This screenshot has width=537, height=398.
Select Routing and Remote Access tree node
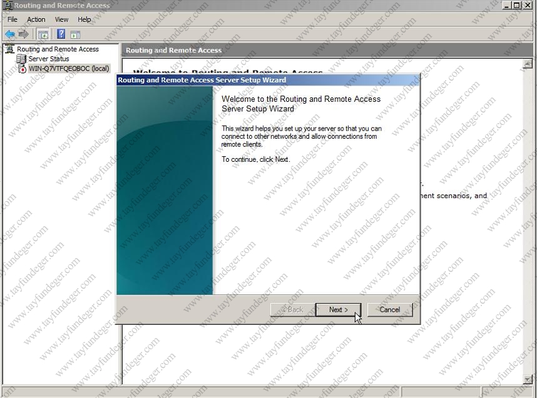tap(58, 49)
